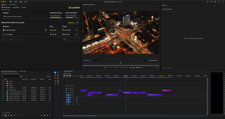The height and width of the screenshot is (119, 225).
Task: Add a marker in the timeline
Action: pos(73,76)
